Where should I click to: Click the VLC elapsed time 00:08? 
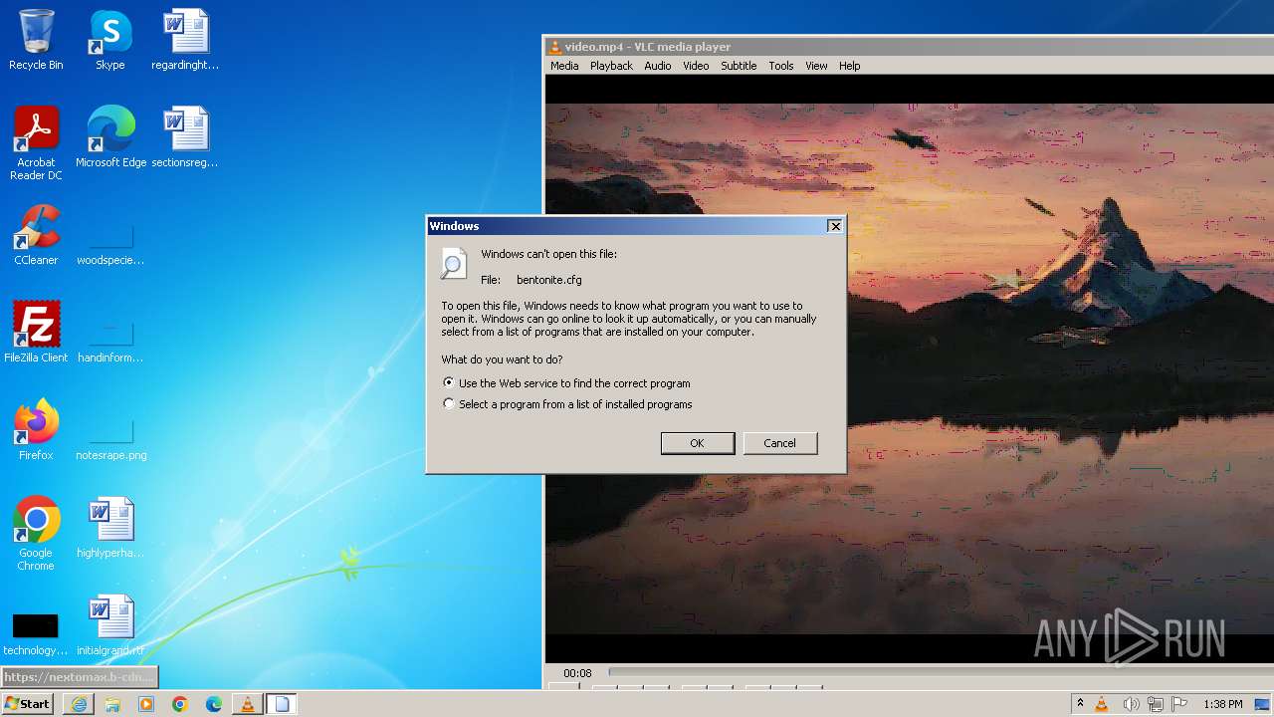tap(577, 673)
